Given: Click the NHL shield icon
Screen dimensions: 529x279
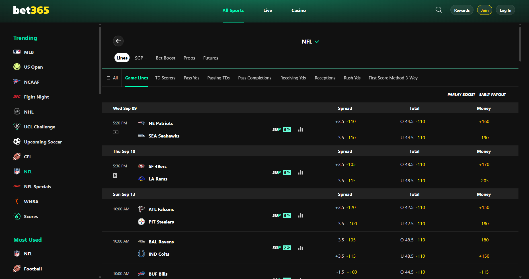Looking at the screenshot, I should click(17, 112).
